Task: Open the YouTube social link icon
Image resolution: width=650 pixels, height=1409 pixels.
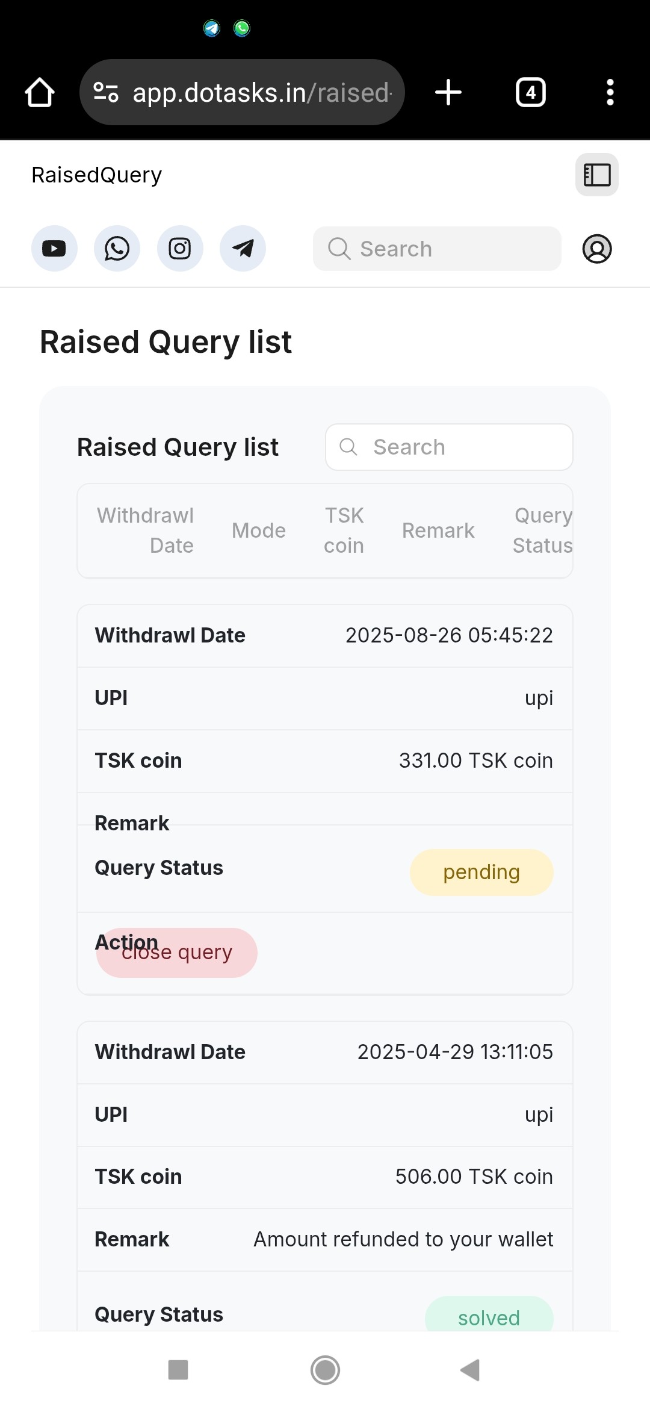Action: click(x=54, y=249)
